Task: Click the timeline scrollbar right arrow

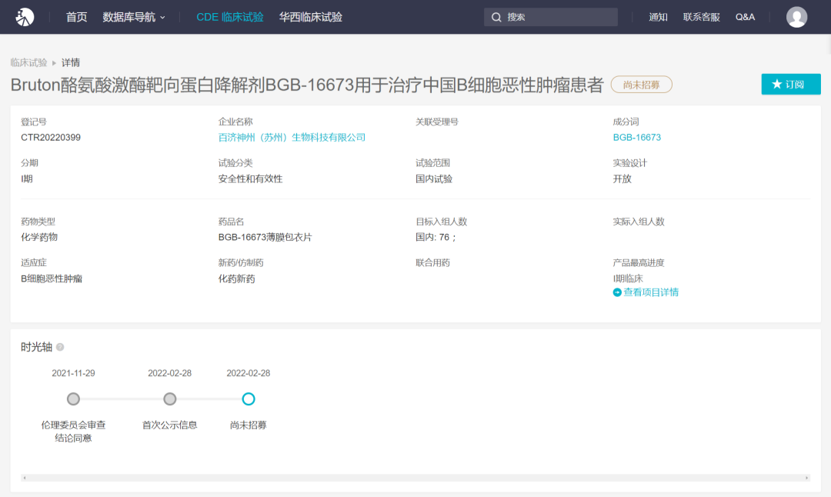Action: 806,478
